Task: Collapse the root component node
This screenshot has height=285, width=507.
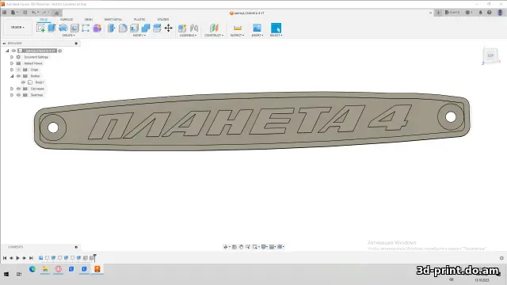Action: pos(7,51)
